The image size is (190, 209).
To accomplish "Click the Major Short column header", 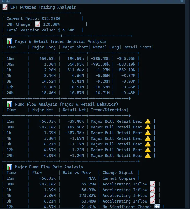I will coord(75,47).
